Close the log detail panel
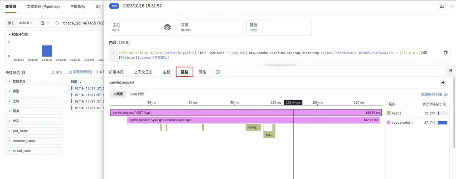This screenshot has height=179, width=456. (451, 6)
